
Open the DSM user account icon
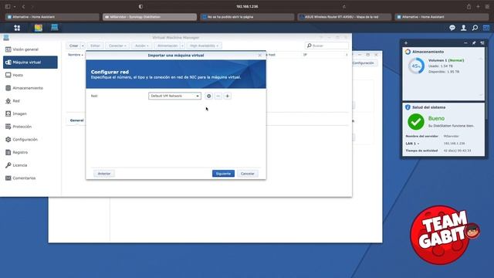point(463,28)
